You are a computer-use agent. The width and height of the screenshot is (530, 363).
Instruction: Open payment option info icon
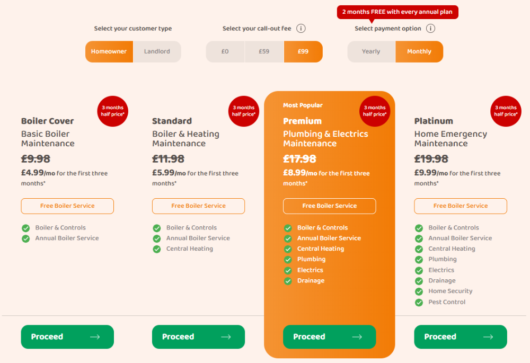coord(430,29)
